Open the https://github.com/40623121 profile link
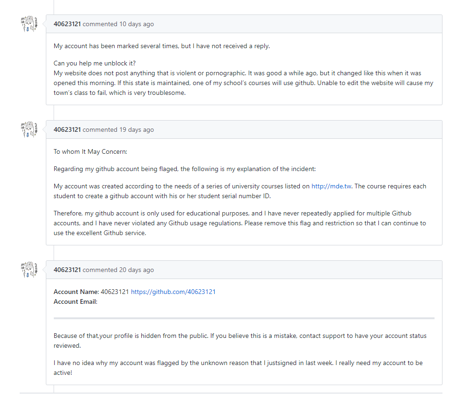Image resolution: width=464 pixels, height=394 pixels. point(173,292)
